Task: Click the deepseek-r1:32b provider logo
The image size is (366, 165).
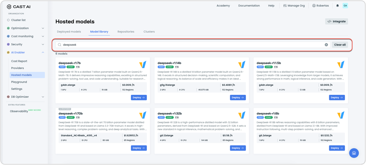Action: (x=242, y=115)
